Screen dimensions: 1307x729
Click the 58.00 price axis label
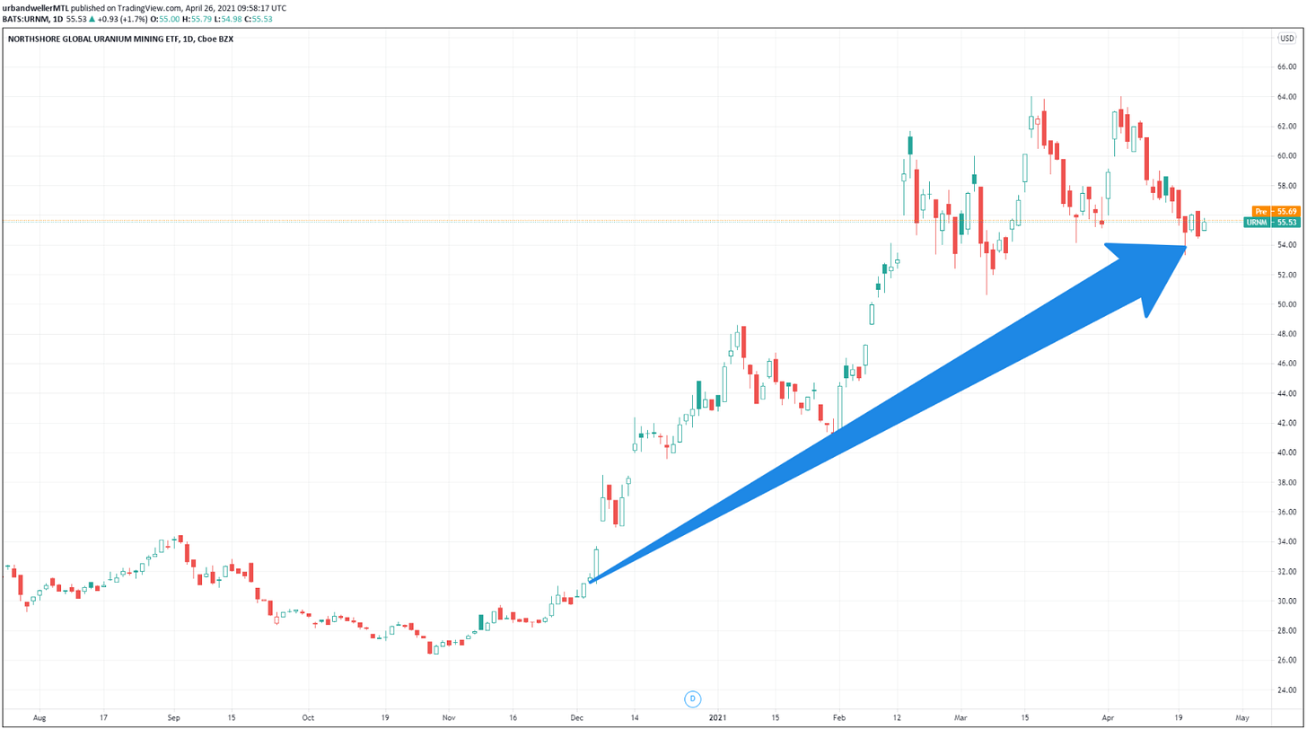tap(1286, 186)
